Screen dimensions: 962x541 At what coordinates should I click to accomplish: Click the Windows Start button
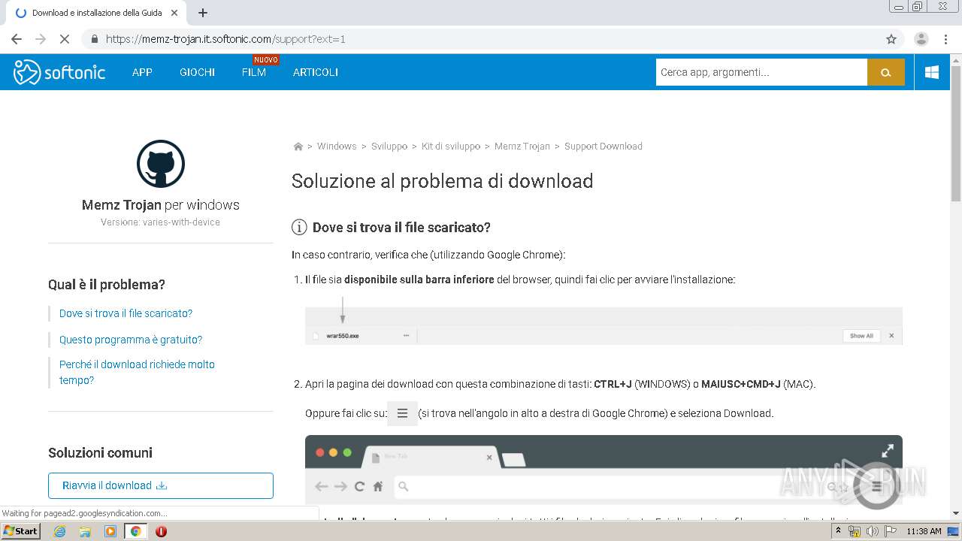[20, 530]
